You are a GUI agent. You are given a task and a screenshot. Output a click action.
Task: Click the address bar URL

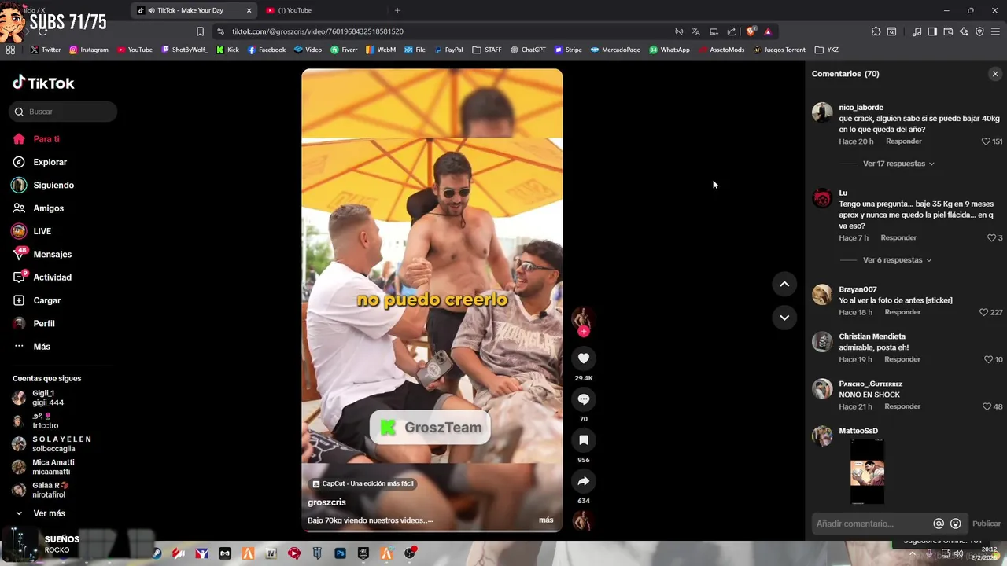[318, 31]
